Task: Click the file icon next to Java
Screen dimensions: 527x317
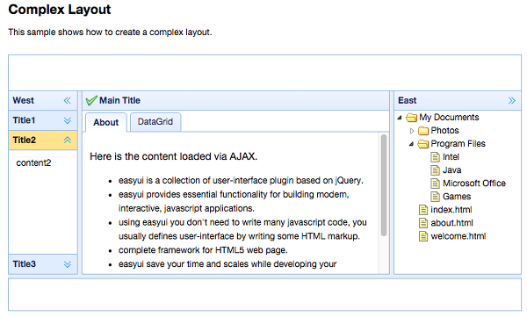Action: coord(435,170)
